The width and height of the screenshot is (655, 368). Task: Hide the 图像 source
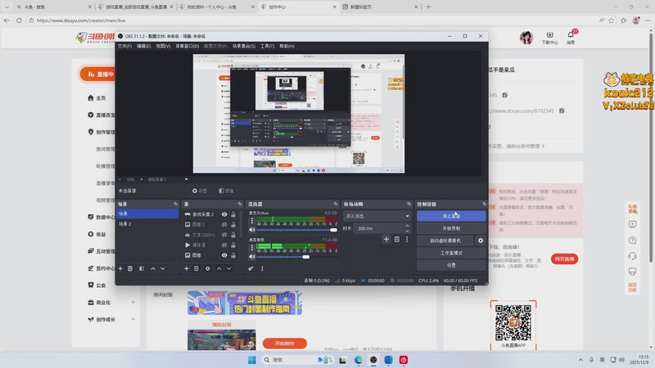(224, 255)
